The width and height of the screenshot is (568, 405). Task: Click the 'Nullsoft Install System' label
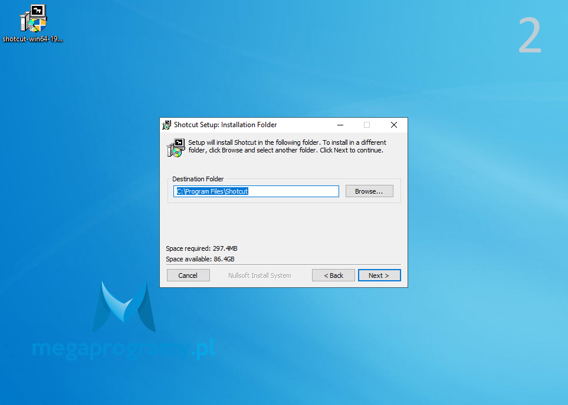pyautogui.click(x=260, y=275)
